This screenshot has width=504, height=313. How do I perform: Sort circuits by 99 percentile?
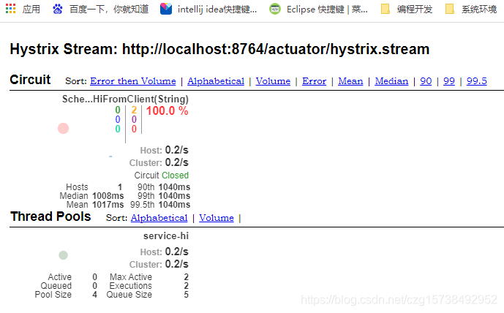(x=449, y=81)
